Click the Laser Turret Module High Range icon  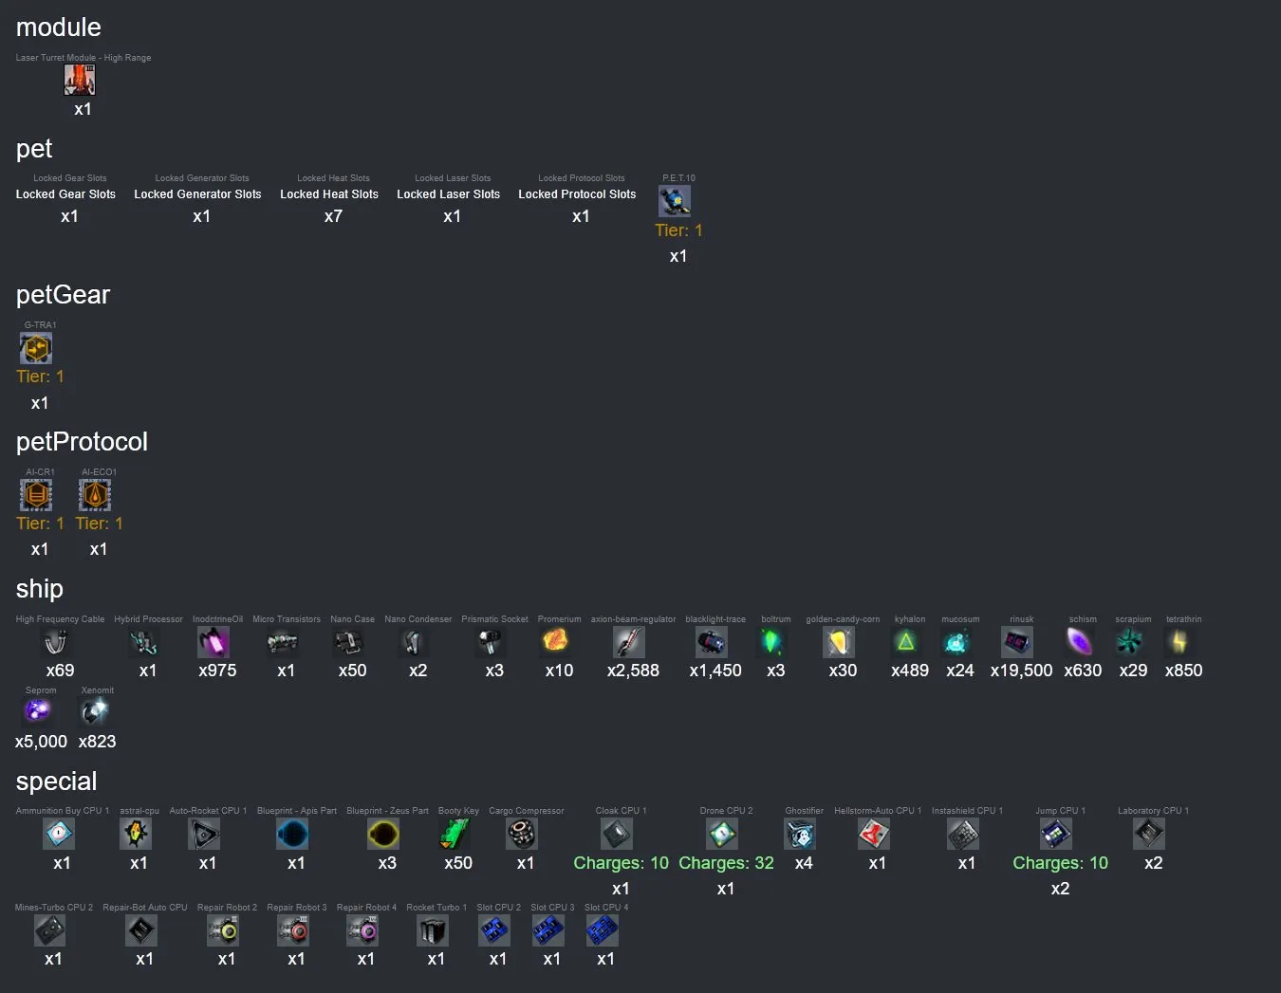click(x=80, y=80)
